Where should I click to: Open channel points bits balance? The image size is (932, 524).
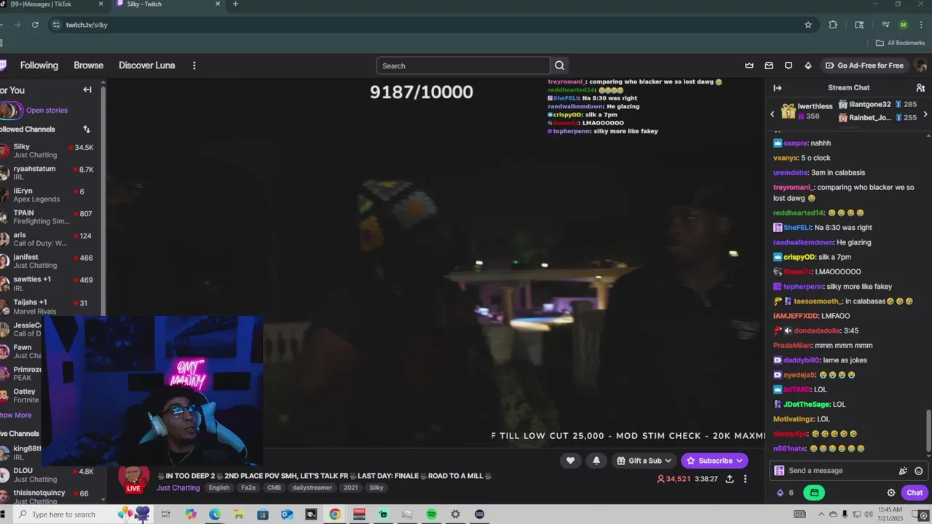[x=785, y=493]
